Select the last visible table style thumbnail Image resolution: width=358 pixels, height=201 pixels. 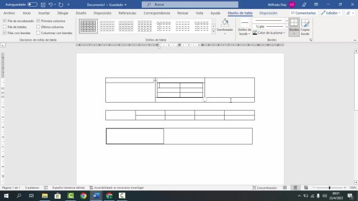[201, 26]
